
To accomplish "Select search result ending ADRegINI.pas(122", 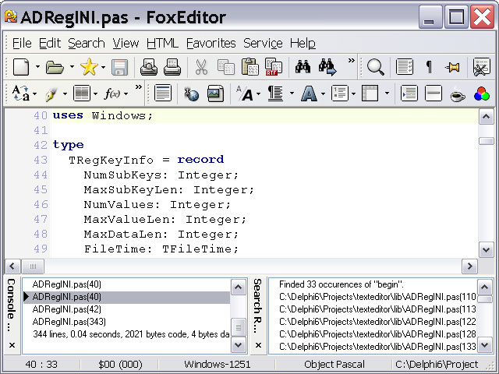I will pos(373,322).
